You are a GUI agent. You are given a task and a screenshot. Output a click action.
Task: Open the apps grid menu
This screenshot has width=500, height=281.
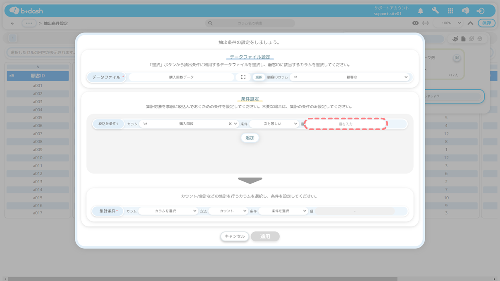click(x=450, y=11)
